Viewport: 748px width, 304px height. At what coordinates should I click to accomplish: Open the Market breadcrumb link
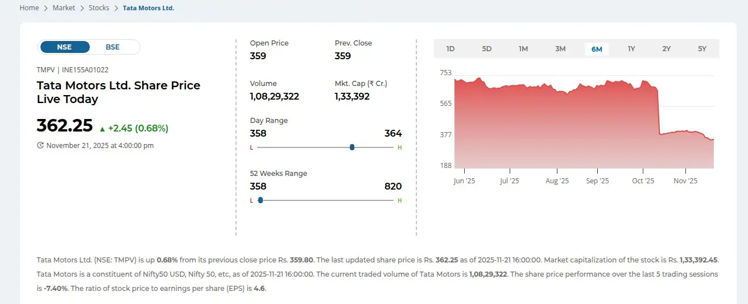click(64, 8)
